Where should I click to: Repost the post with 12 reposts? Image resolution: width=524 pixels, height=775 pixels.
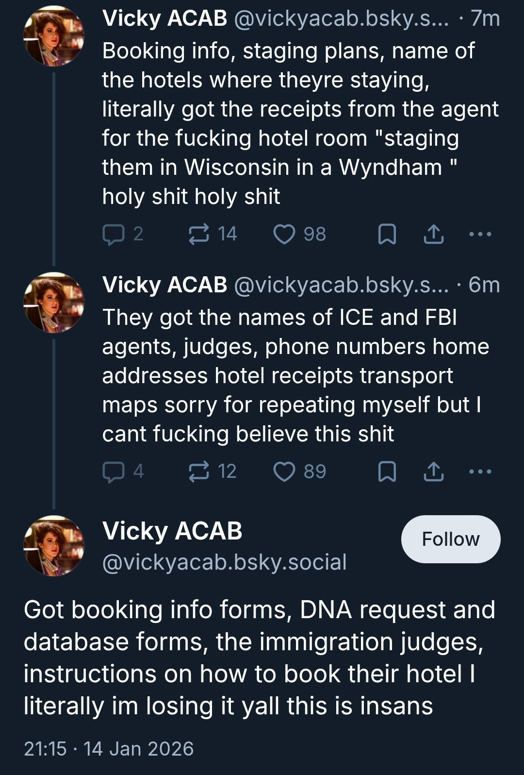[x=199, y=472]
